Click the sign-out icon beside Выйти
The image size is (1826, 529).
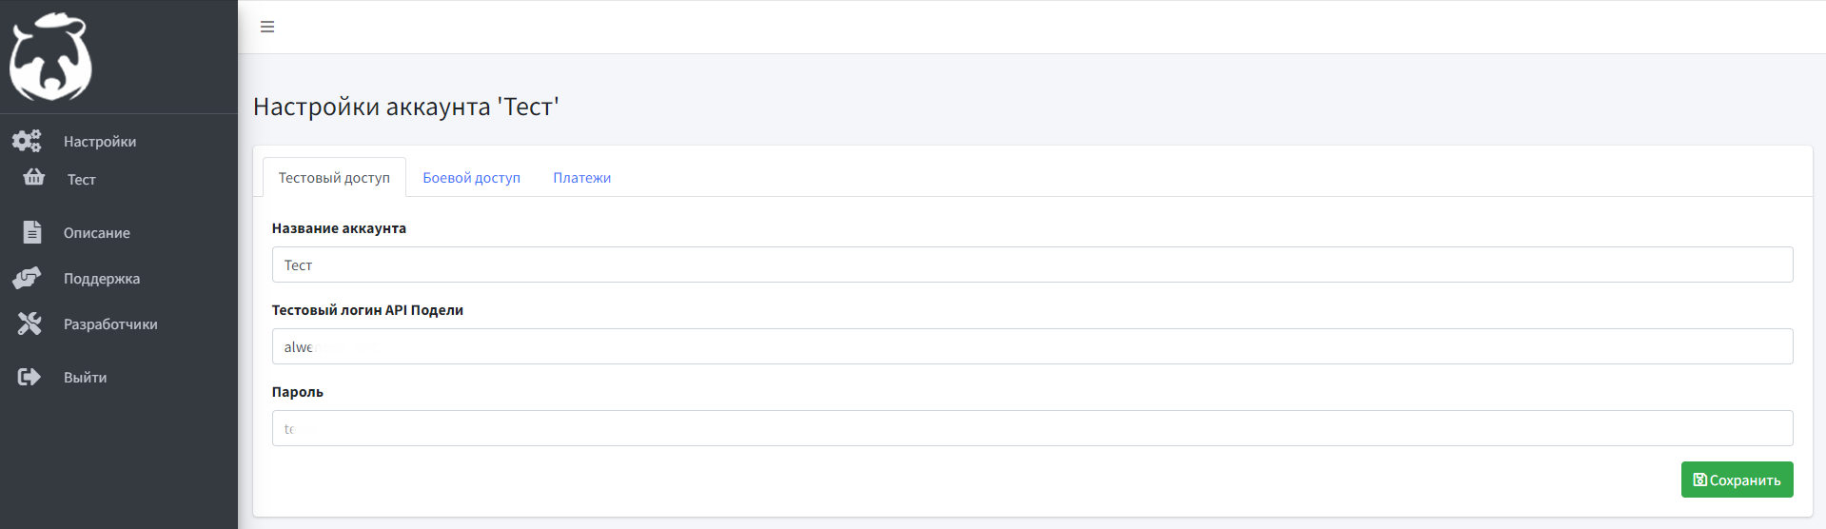29,377
